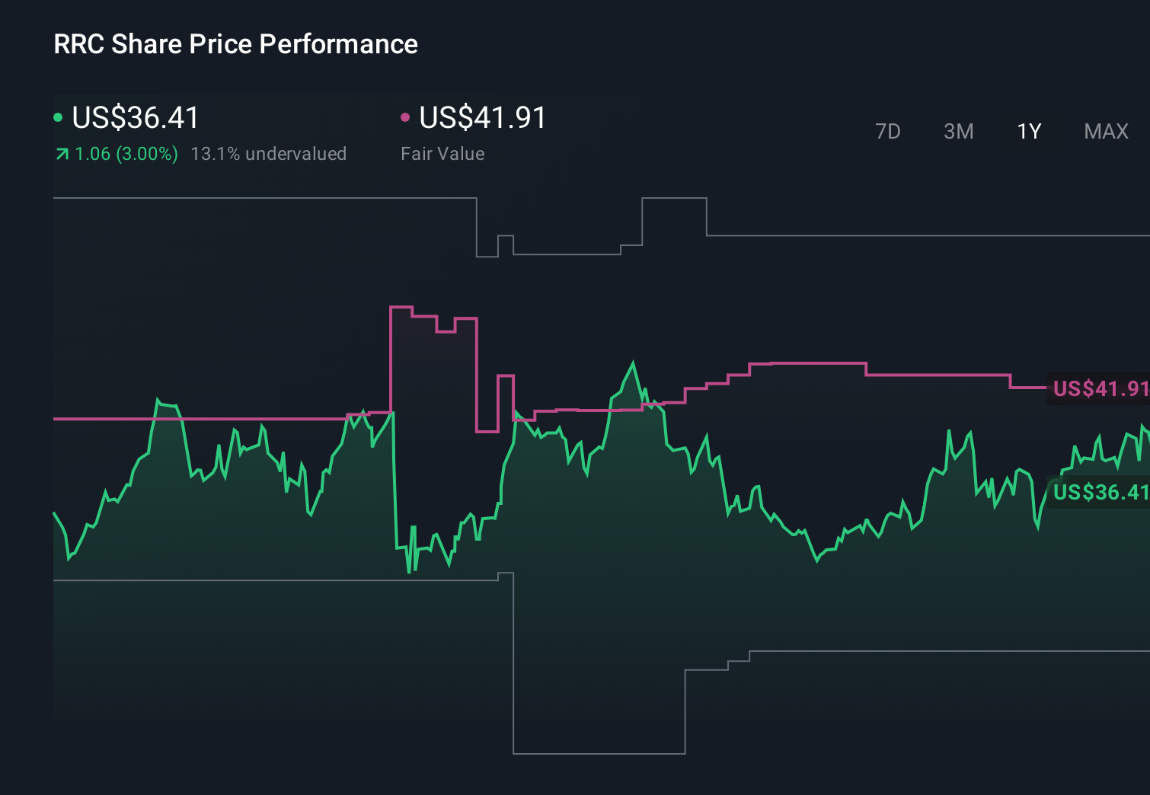Select the 1Y time range
The image size is (1150, 795).
tap(1028, 131)
